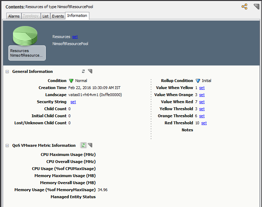The width and height of the screenshot is (262, 207).
Task: Set the Value When Orange
Action: coord(202,95)
